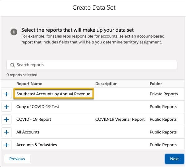Image resolution: width=186 pixels, height=167 pixels.
Task: Select Southeast Accounts by Annual Revenue report name
Action: (53, 94)
